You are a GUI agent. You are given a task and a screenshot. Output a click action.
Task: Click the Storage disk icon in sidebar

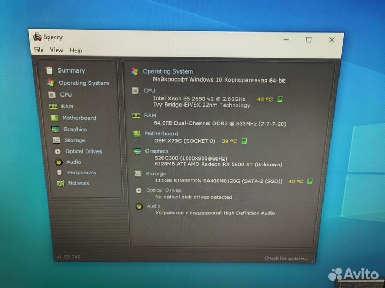coord(57,140)
